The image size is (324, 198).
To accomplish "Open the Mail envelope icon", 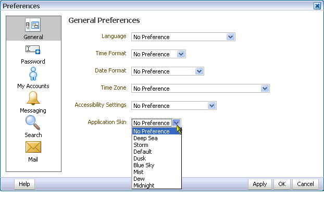I will pos(33,147).
